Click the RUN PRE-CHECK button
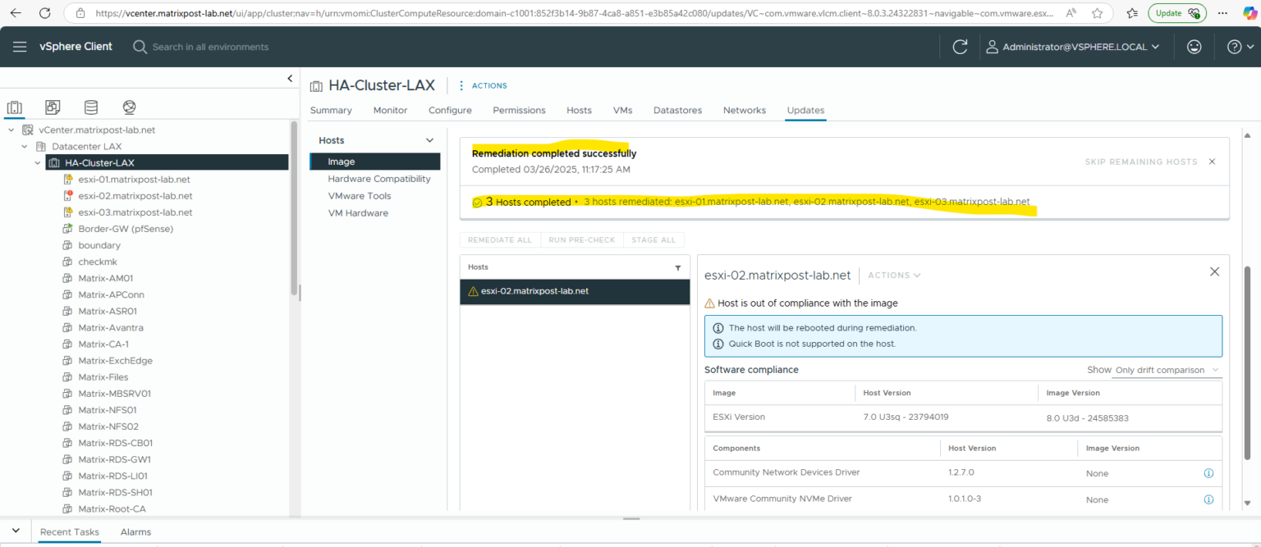 coord(581,239)
